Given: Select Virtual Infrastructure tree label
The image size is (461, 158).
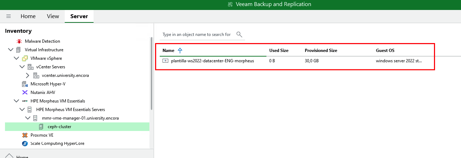Looking at the screenshot, I should pyautogui.click(x=44, y=50).
